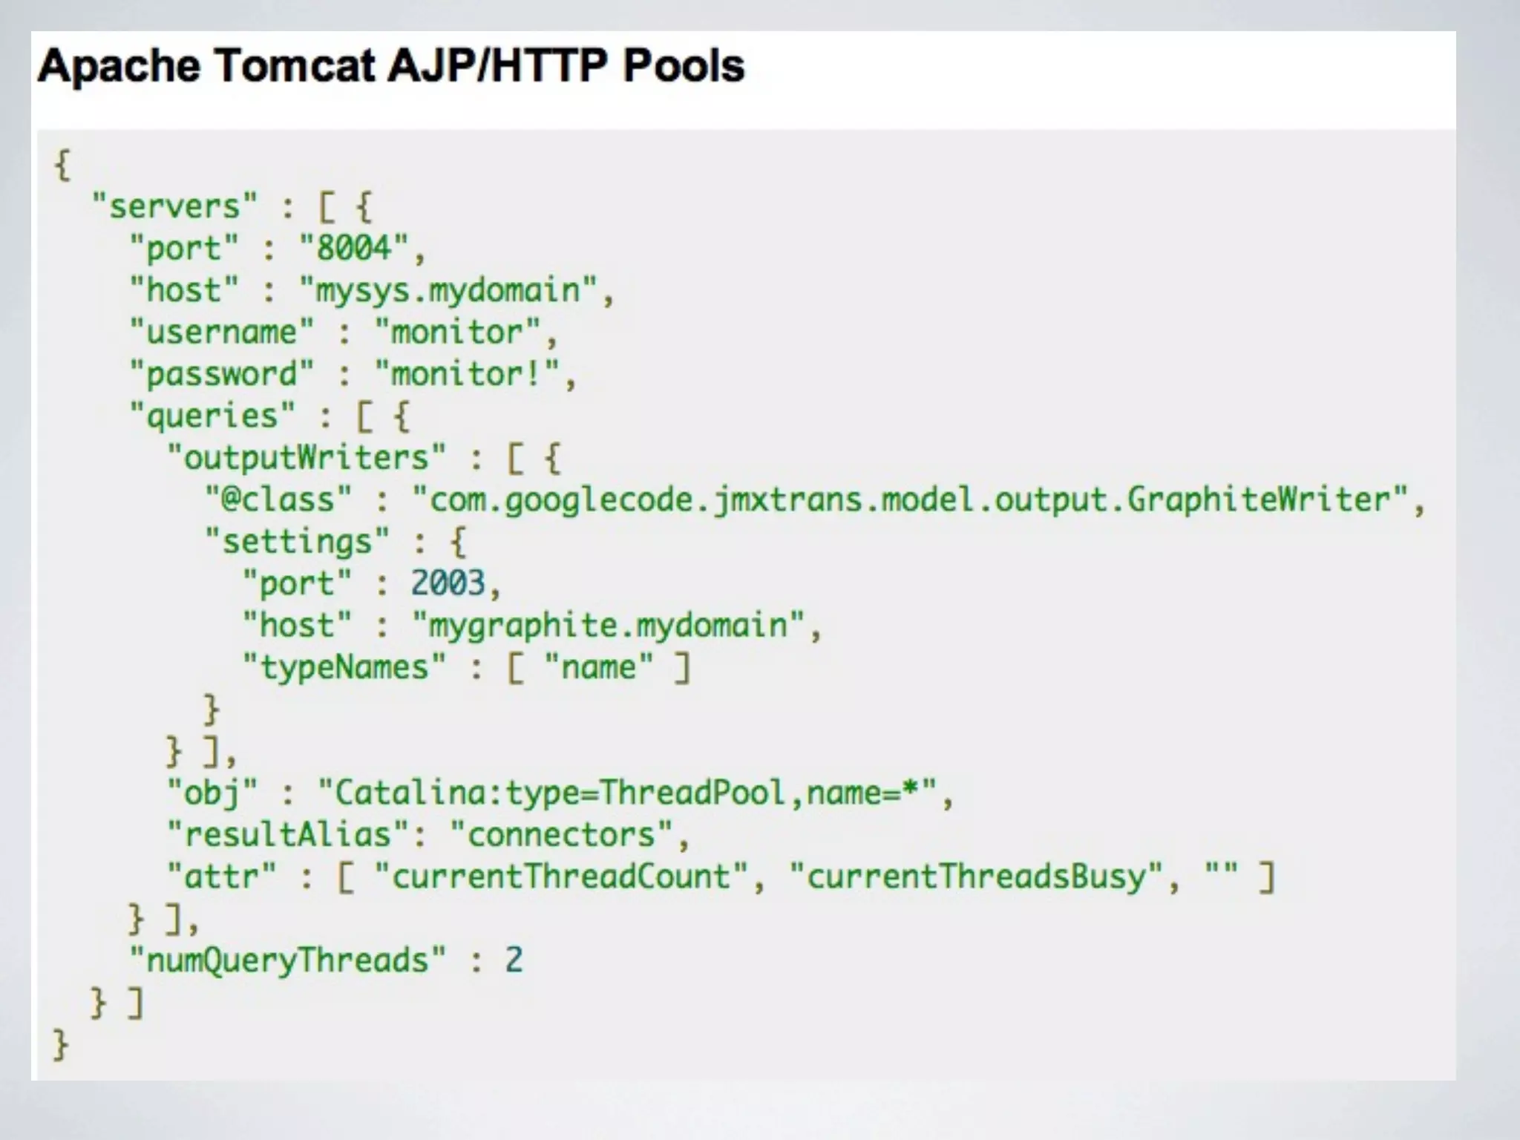This screenshot has height=1140, width=1520.
Task: Click the final closing curly brace
Action: click(61, 1044)
